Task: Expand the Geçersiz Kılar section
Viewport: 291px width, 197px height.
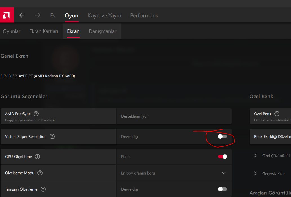Action: [x=255, y=174]
